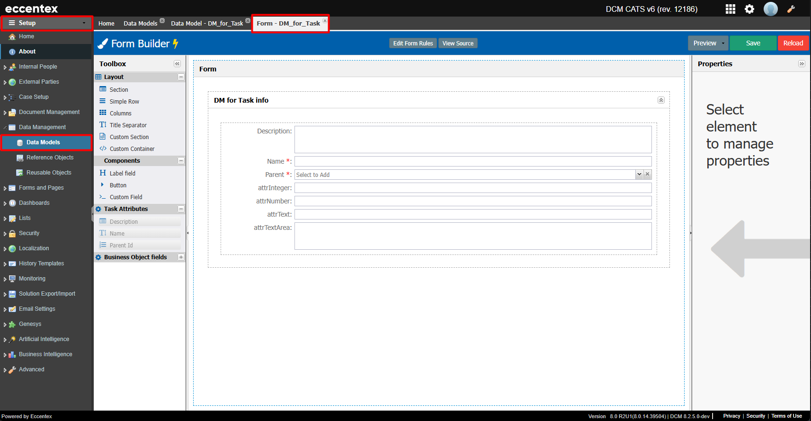Reload the form builder
The width and height of the screenshot is (811, 421).
[793, 43]
